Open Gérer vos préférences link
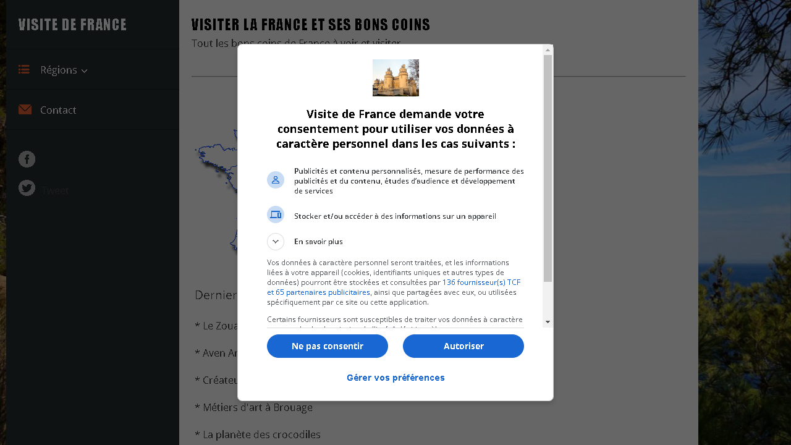Viewport: 791px width, 445px height. [395, 378]
